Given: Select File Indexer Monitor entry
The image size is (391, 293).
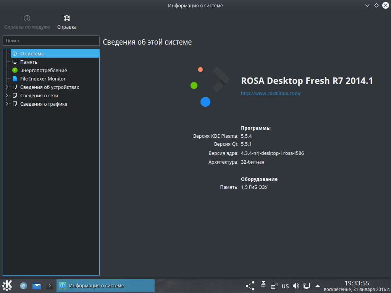Looking at the screenshot, I should point(43,79).
